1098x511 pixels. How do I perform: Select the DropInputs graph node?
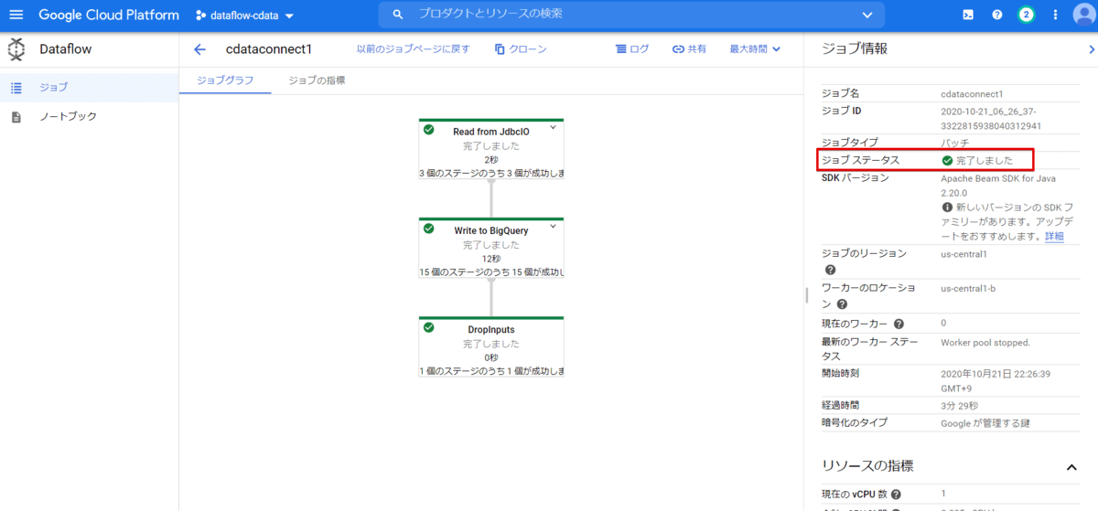coord(491,346)
